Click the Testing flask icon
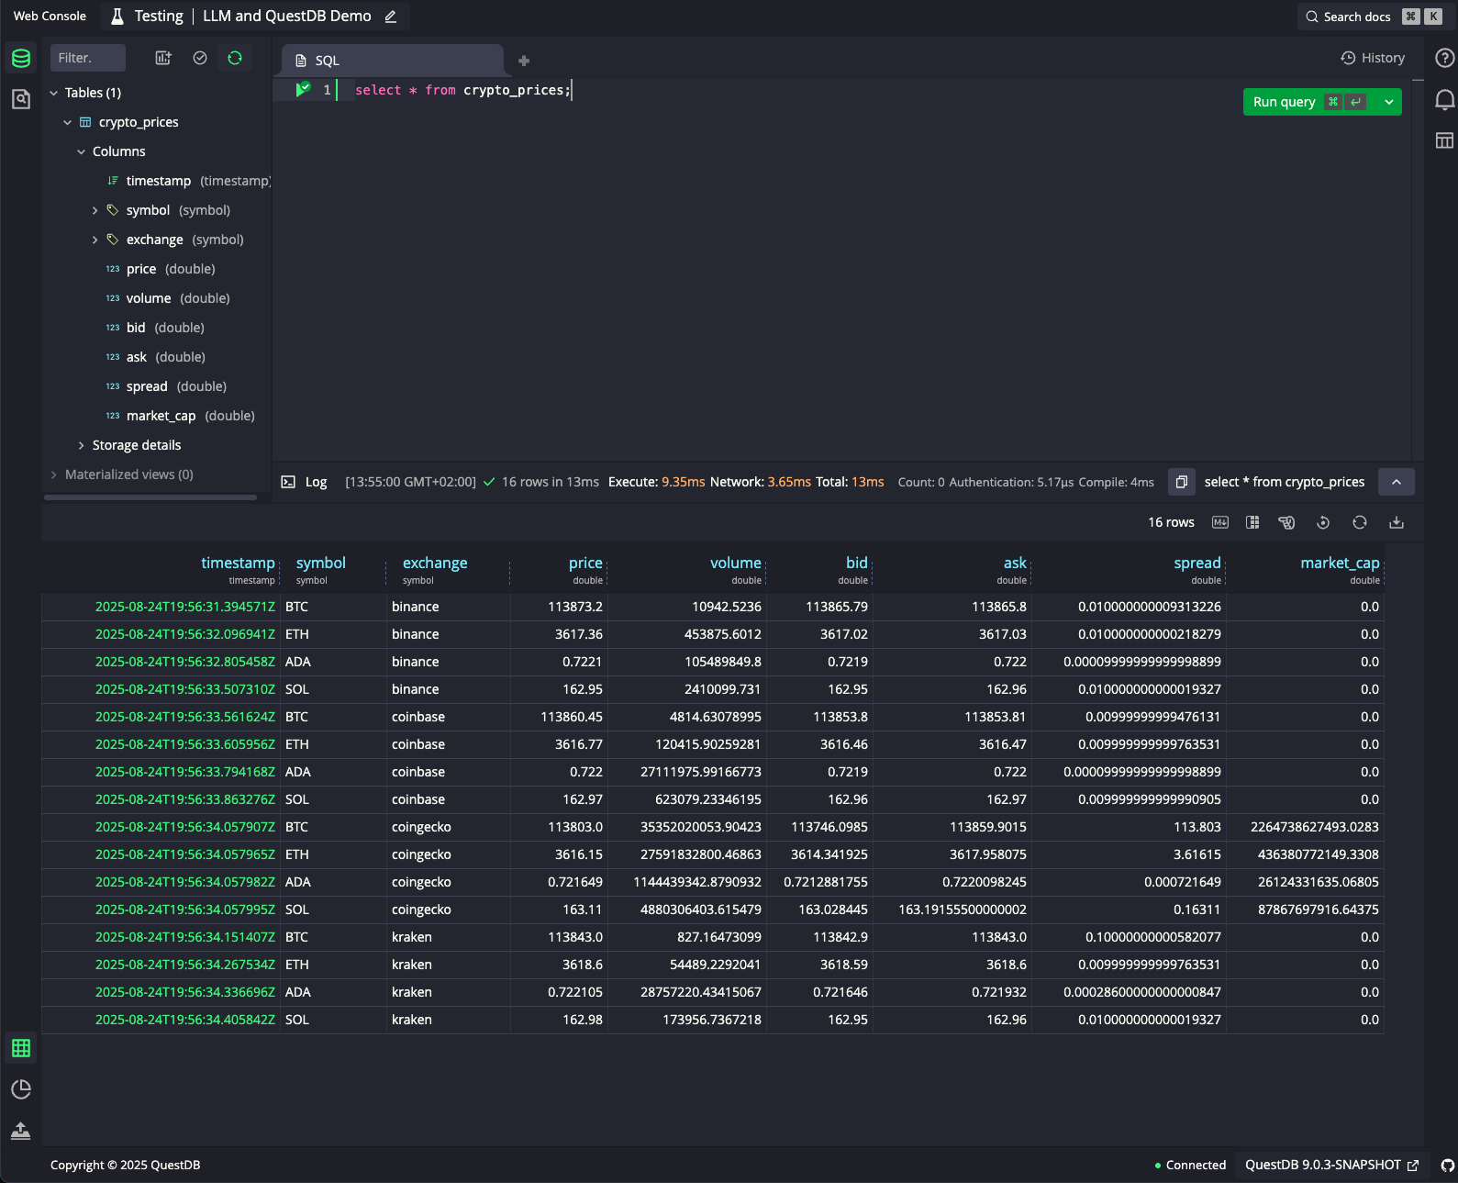 point(117,17)
